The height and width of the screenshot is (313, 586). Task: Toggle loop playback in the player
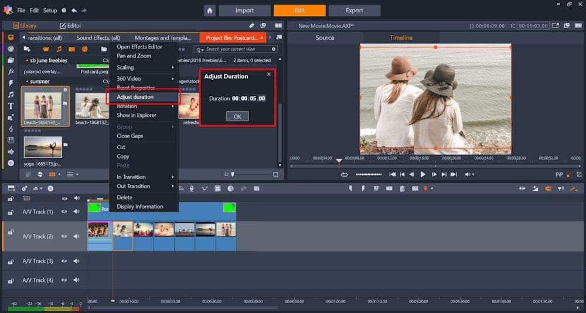(x=344, y=174)
